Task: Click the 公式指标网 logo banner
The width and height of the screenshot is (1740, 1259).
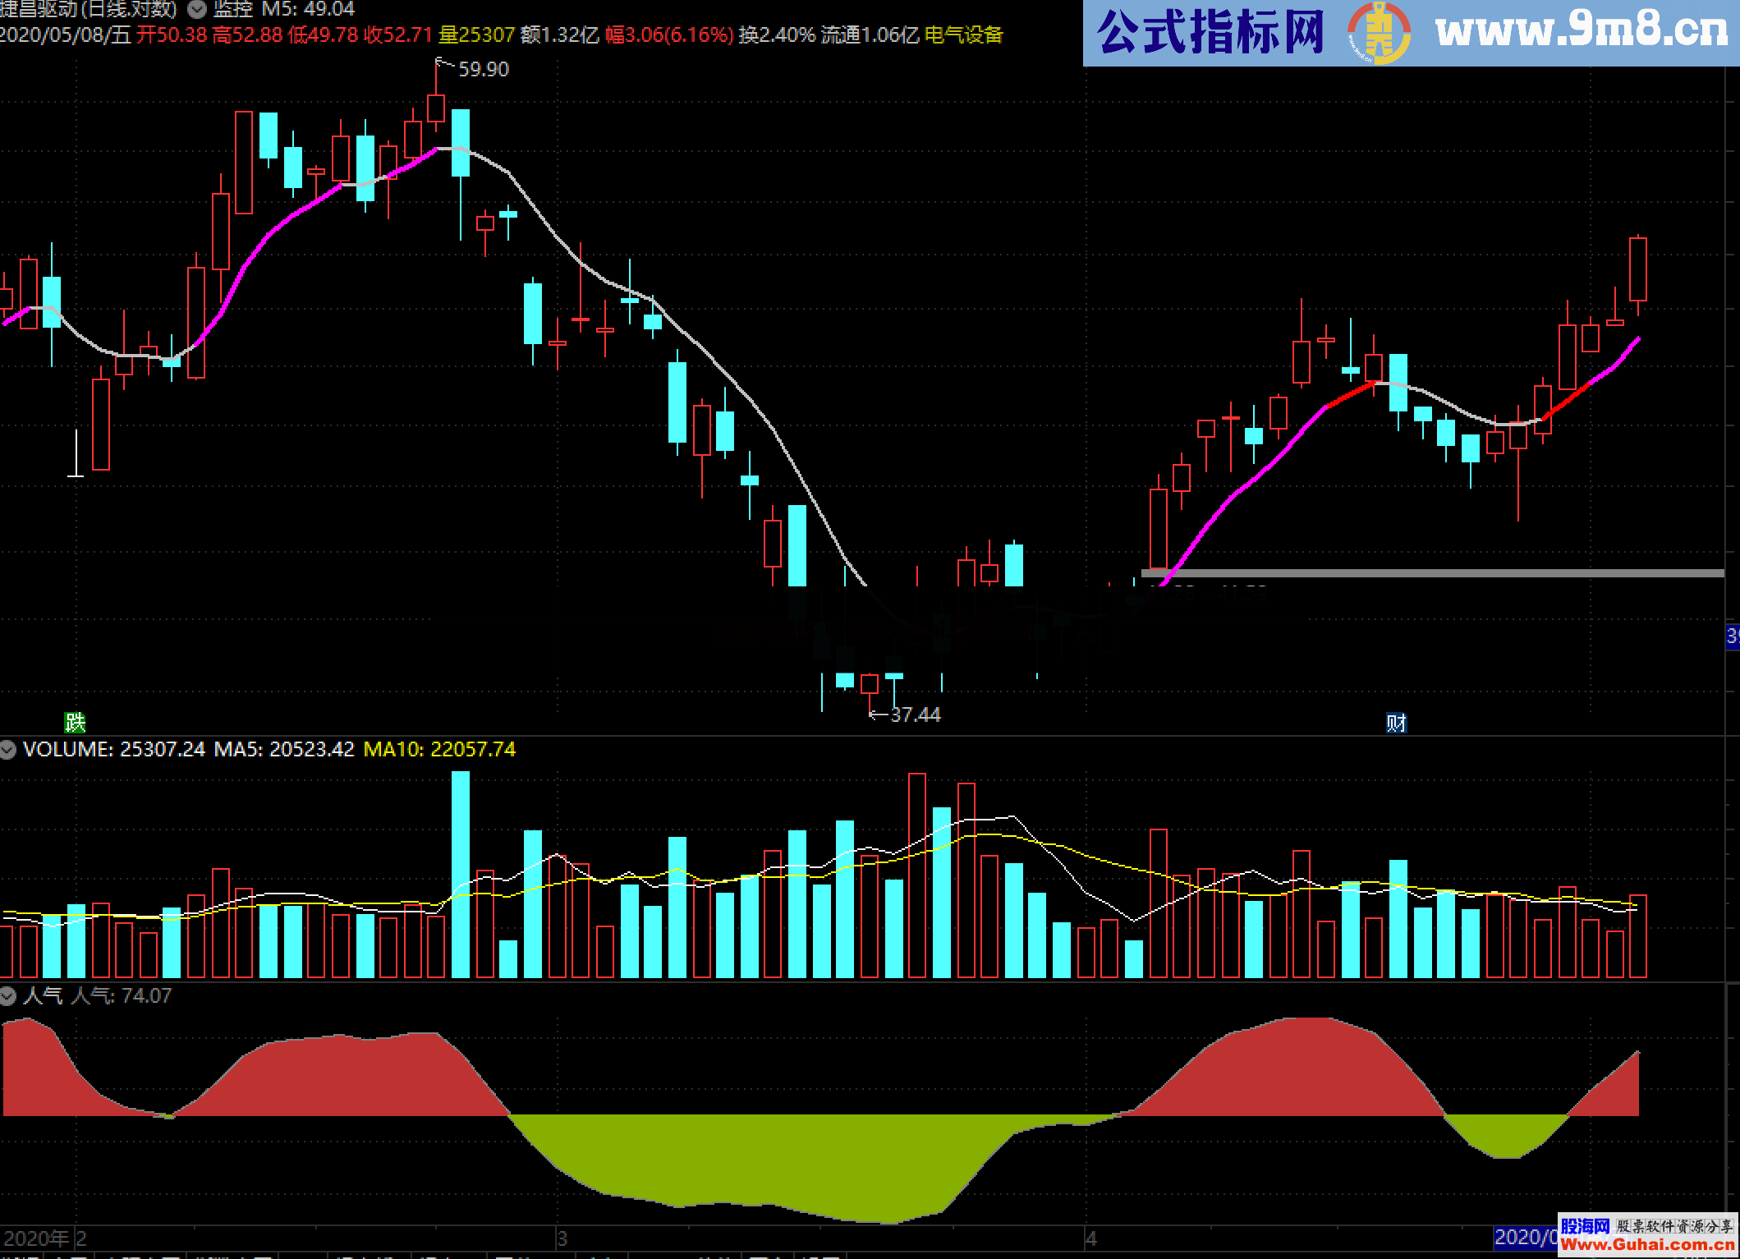Action: 1210,33
